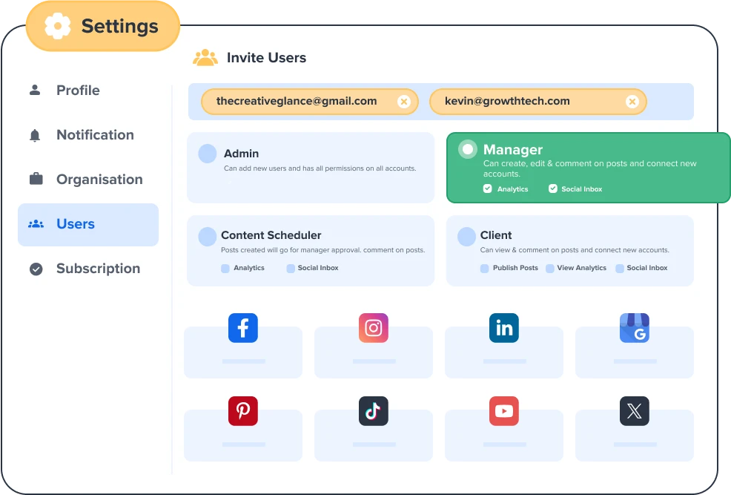Open the Subscription menu item
This screenshot has height=495, width=731.
point(98,269)
